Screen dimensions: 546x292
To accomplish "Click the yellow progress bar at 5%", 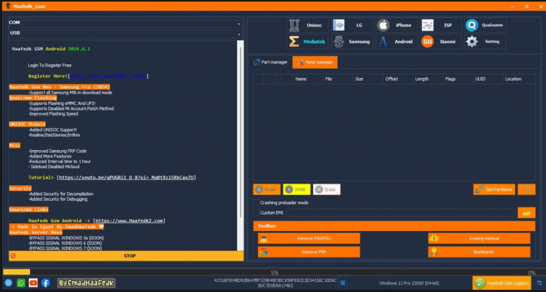I will click(17, 272).
